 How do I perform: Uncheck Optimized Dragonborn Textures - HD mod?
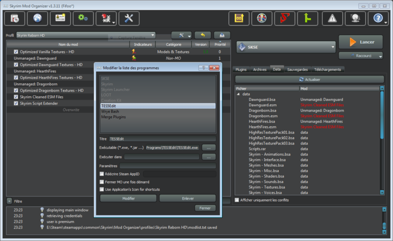click(16, 91)
